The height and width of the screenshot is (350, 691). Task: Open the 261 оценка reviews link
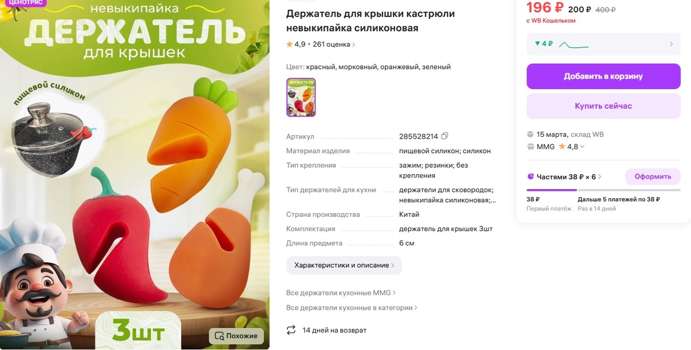point(333,44)
